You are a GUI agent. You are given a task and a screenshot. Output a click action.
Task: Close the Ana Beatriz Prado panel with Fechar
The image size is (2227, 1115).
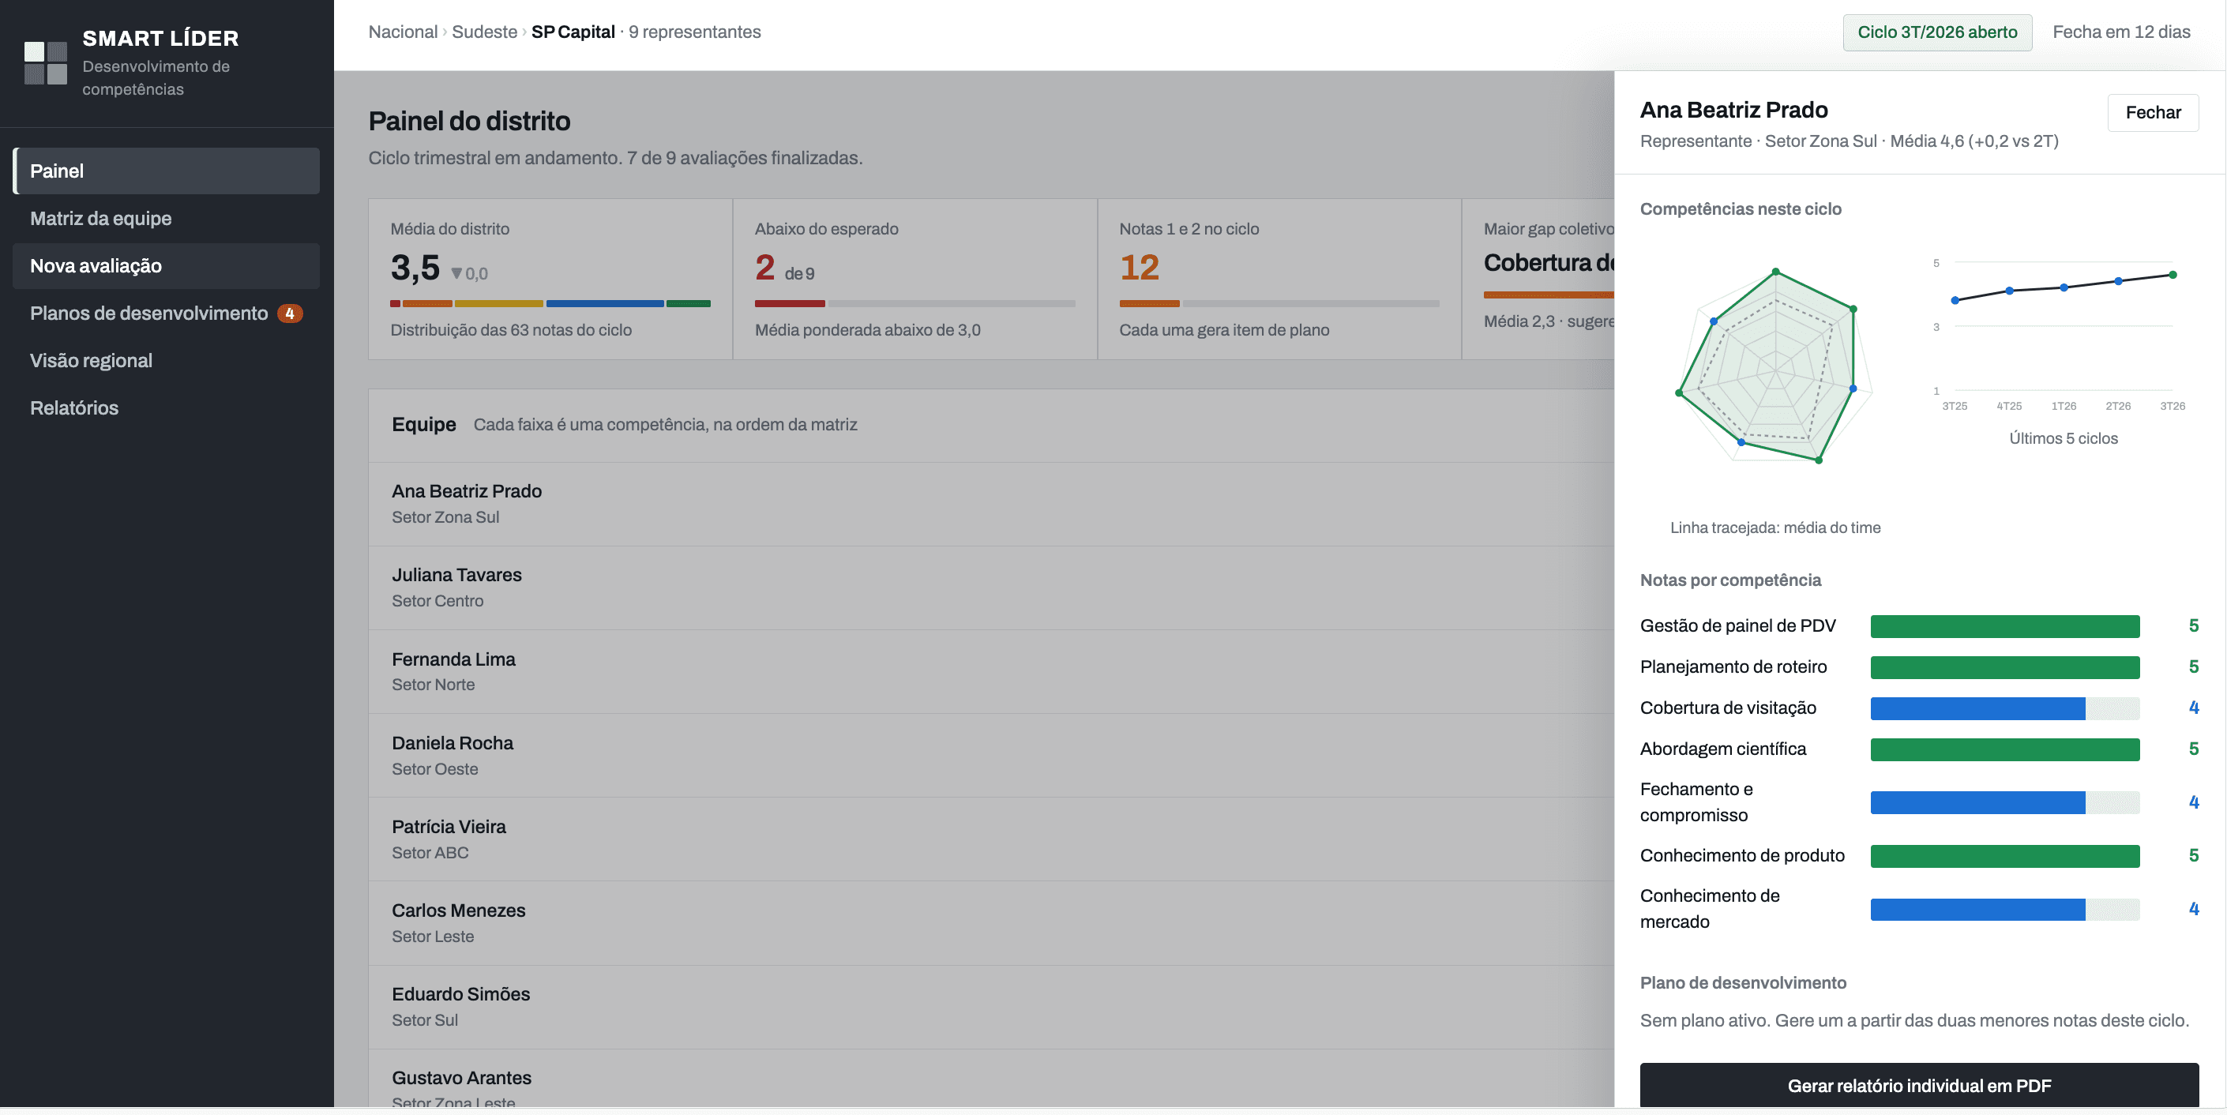[2153, 112]
